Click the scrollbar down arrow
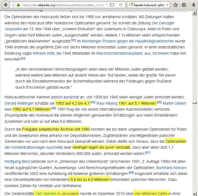The width and height of the screenshot is (198, 196). tap(194, 194)
